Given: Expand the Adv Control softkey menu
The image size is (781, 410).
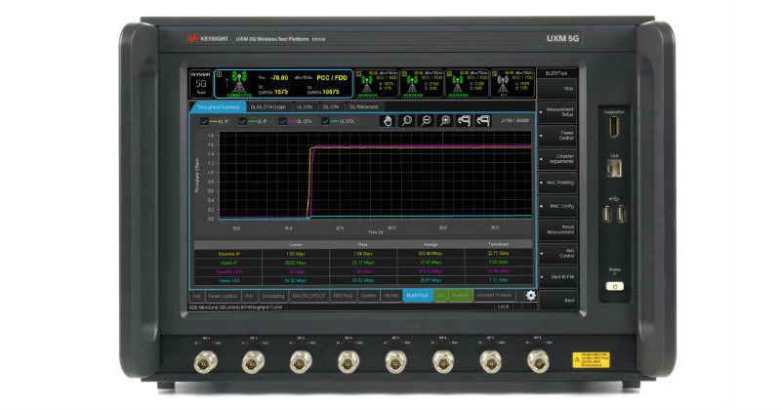Looking at the screenshot, I should 557,253.
